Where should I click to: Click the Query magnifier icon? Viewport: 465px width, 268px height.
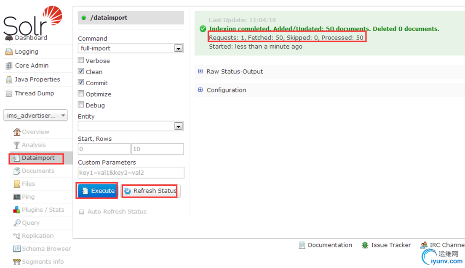pyautogui.click(x=17, y=223)
